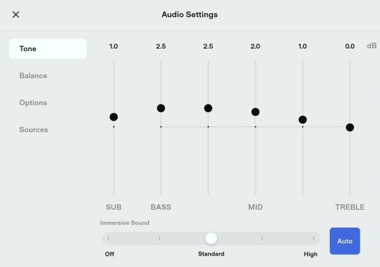The width and height of the screenshot is (380, 267).
Task: Click the third band knob at 2.5 dB
Action: (x=208, y=108)
